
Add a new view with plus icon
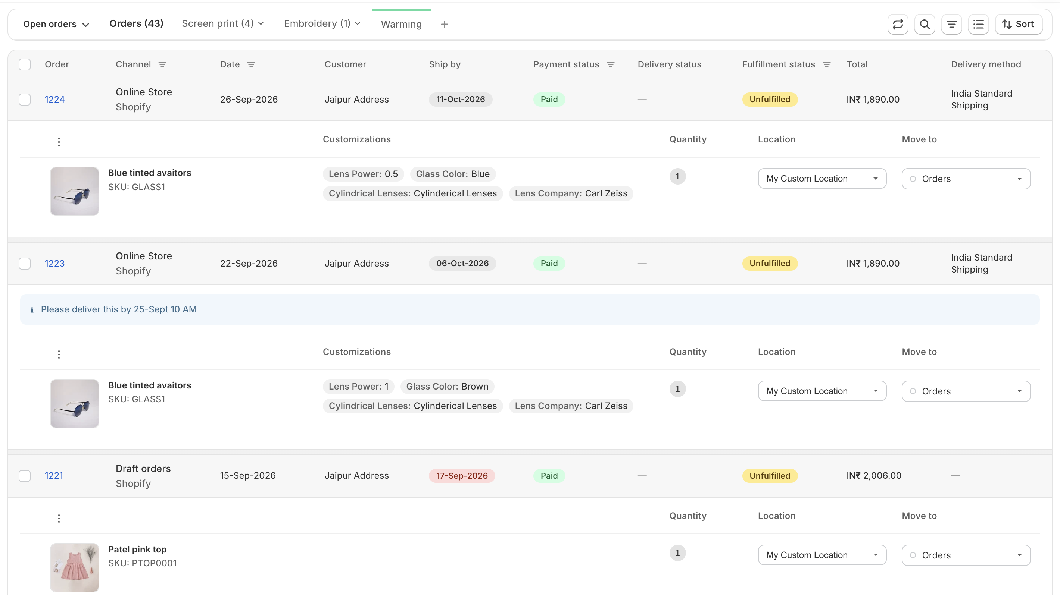[x=444, y=24]
